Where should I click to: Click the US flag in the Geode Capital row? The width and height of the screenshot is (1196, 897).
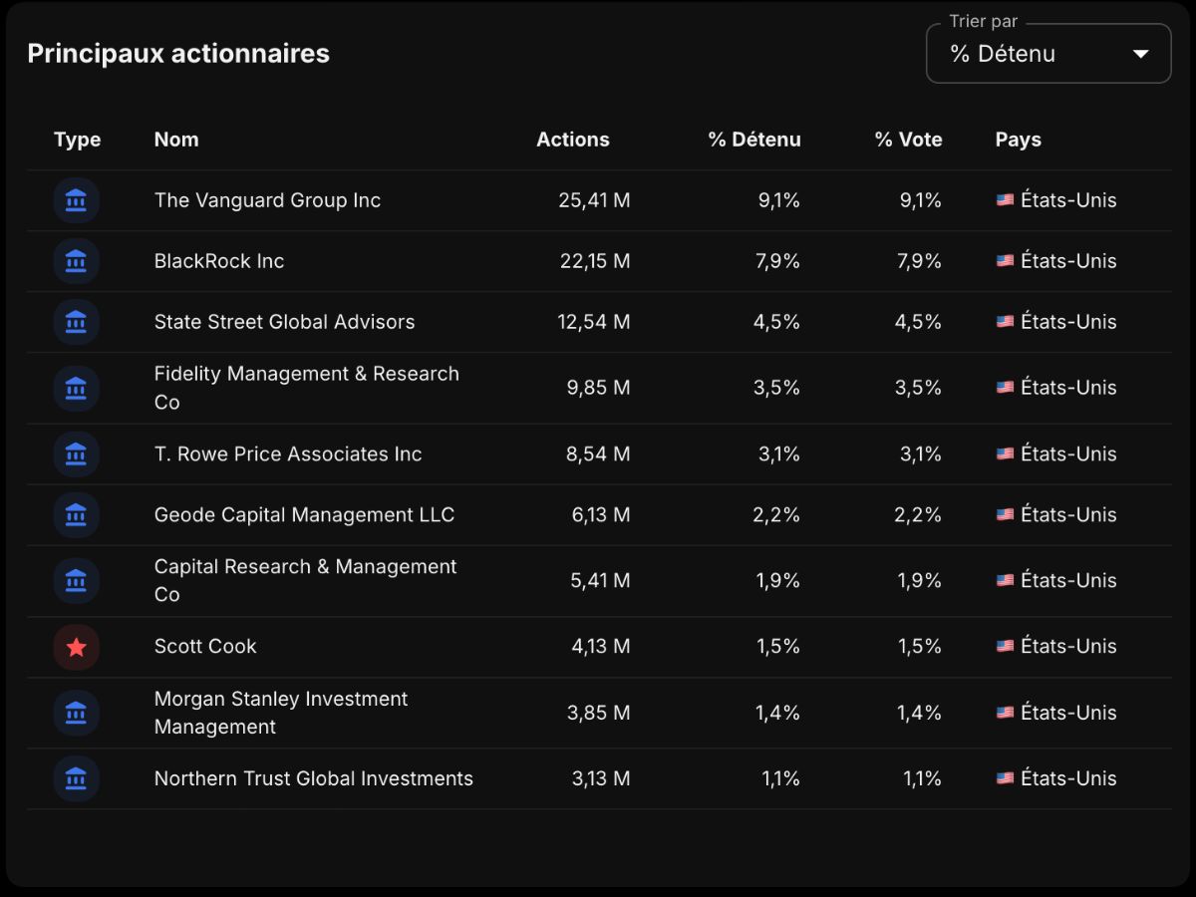point(1005,515)
